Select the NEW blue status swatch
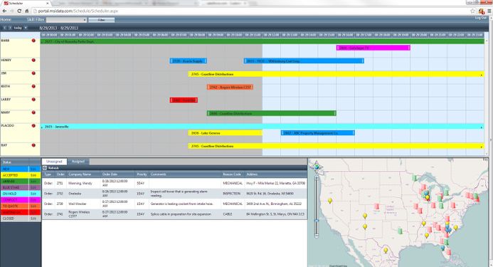Screen dimensions: 493x267 (x=15, y=169)
